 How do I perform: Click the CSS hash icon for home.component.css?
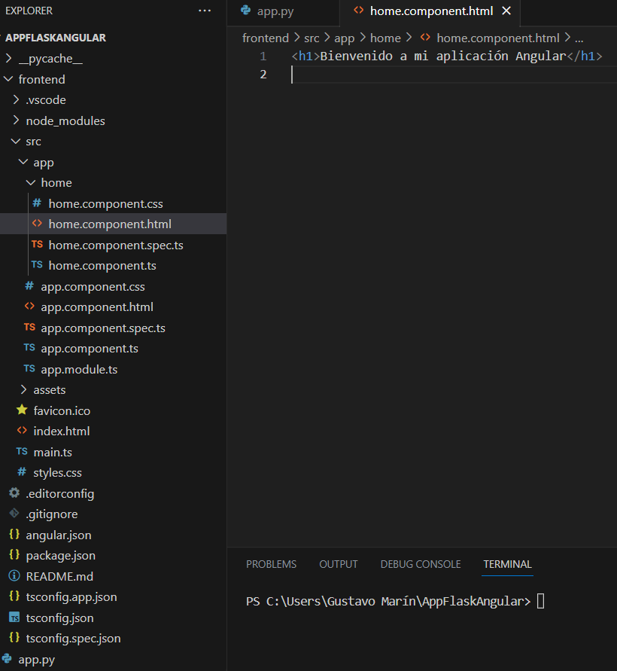click(x=37, y=203)
